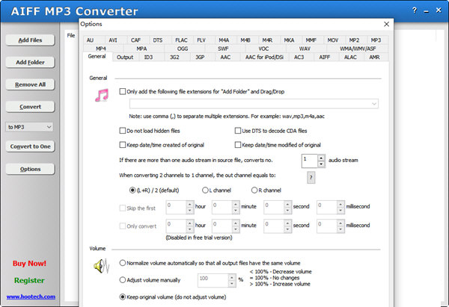
Task: Enable only add following file extensions checkbox
Action: coord(123,91)
